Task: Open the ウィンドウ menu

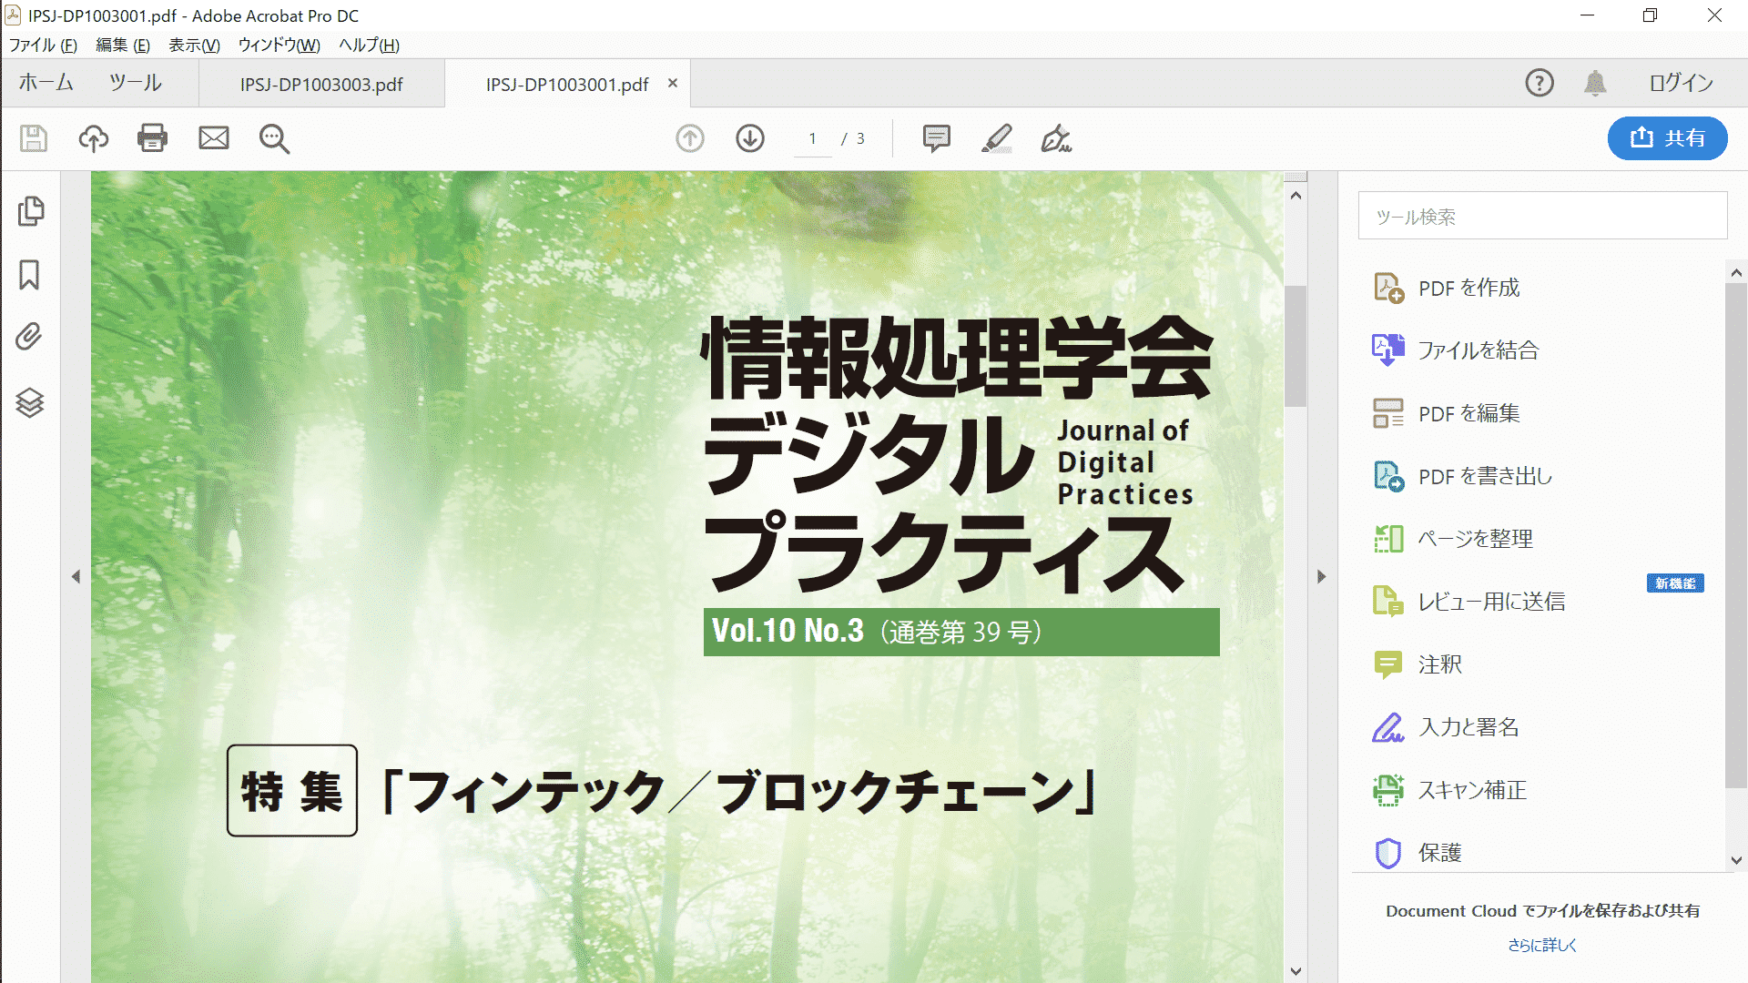Action: click(279, 46)
